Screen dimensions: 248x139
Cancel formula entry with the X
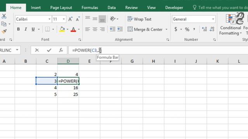[x=37, y=50]
